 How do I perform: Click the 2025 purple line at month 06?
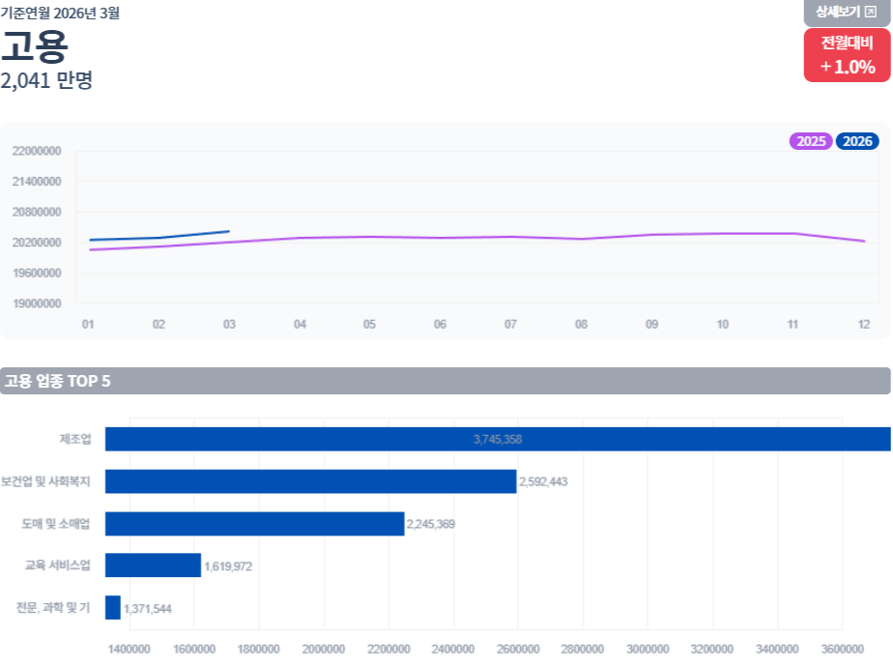441,238
